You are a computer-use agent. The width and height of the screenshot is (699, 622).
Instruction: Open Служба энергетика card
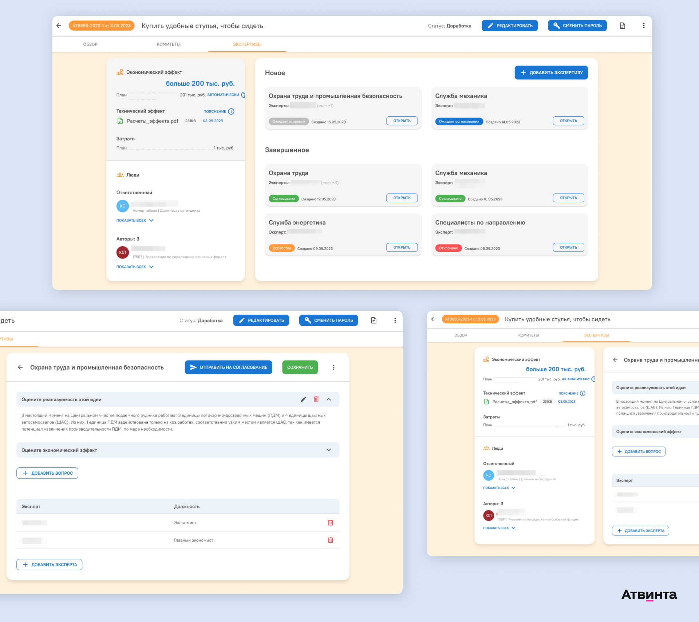[402, 247]
